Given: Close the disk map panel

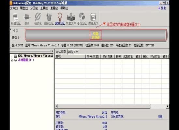Looking at the screenshot, I should [10, 29].
